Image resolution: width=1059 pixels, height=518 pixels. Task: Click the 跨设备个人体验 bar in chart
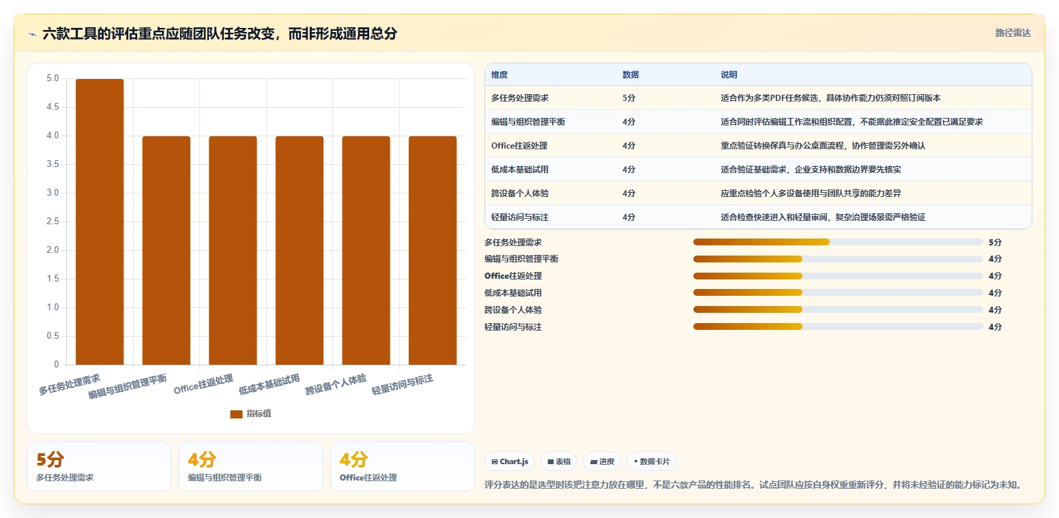coord(366,250)
